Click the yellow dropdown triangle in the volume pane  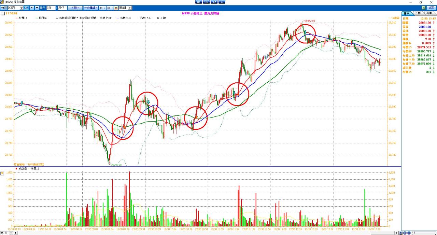point(2,174)
